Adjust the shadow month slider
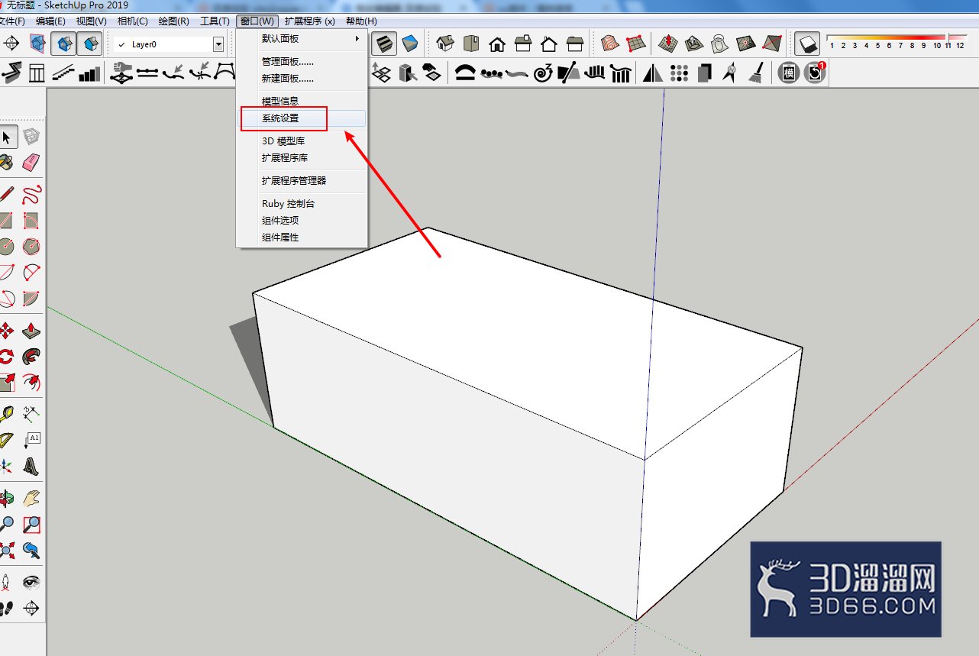Viewport: 979px width, 656px height. tap(886, 37)
